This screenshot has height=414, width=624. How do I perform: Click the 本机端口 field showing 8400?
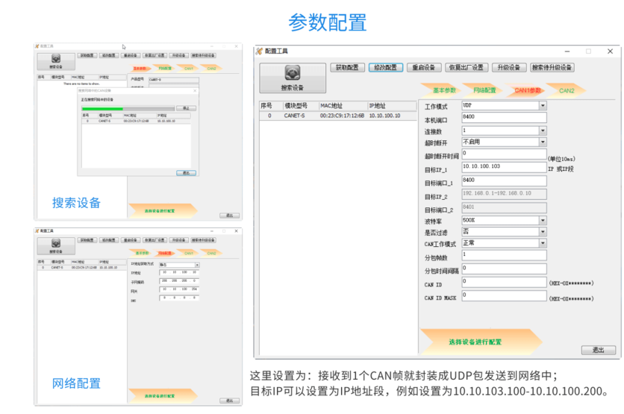click(504, 117)
